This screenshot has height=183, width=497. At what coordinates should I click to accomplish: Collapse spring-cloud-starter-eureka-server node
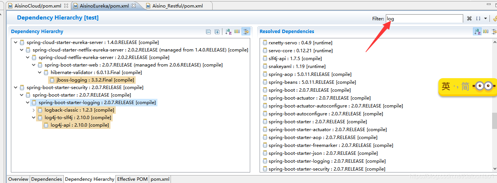[16, 42]
